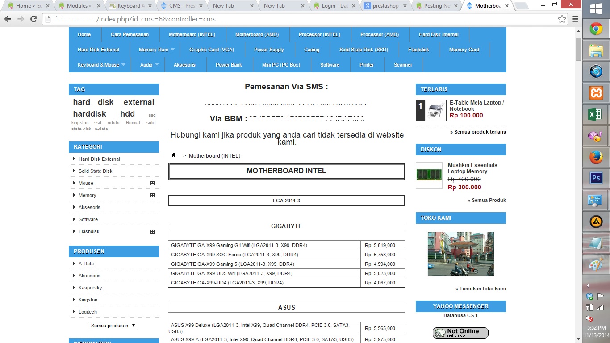Open the Chrome menu button

(x=576, y=19)
